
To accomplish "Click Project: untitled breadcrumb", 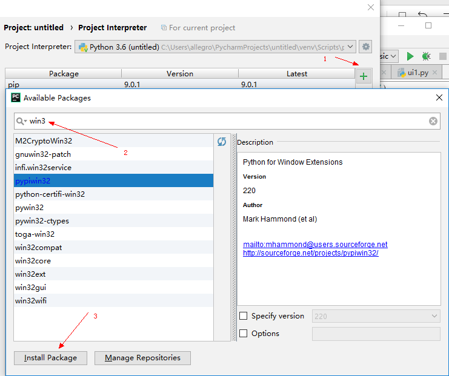I will click(33, 27).
